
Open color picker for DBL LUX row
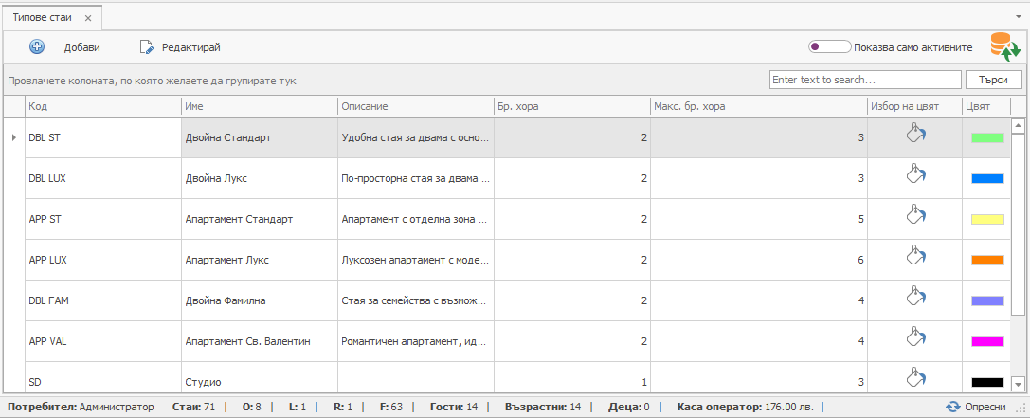[x=914, y=175]
